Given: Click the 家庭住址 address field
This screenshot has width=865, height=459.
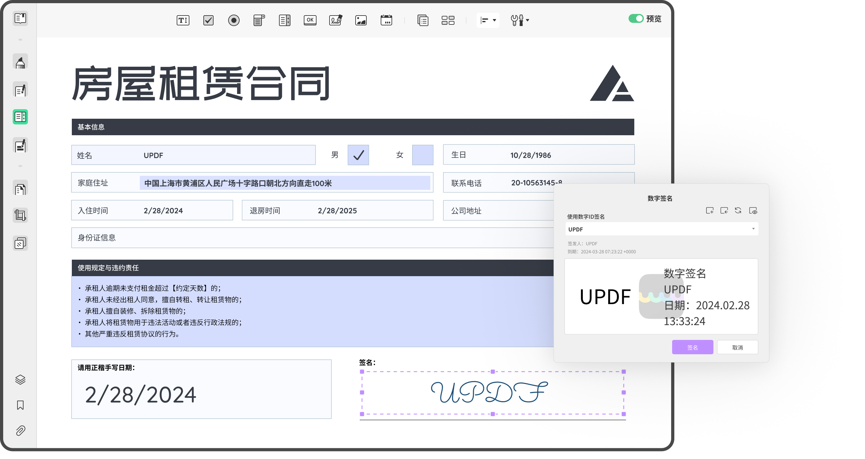Looking at the screenshot, I should click(252, 183).
